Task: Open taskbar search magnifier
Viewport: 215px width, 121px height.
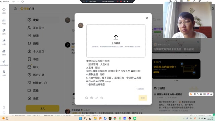Action: pos(85,118)
